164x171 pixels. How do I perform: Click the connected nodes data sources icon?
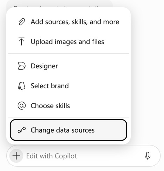coord(22,130)
